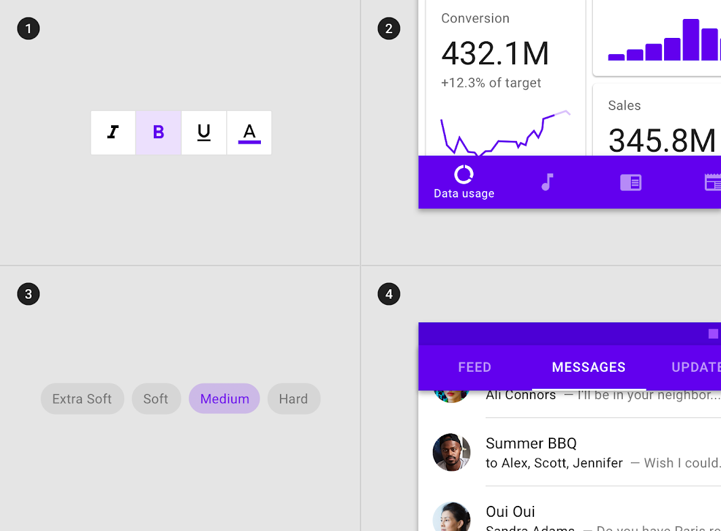Toggle the italic formatting button
Screen dimensions: 721x531
coord(113,132)
